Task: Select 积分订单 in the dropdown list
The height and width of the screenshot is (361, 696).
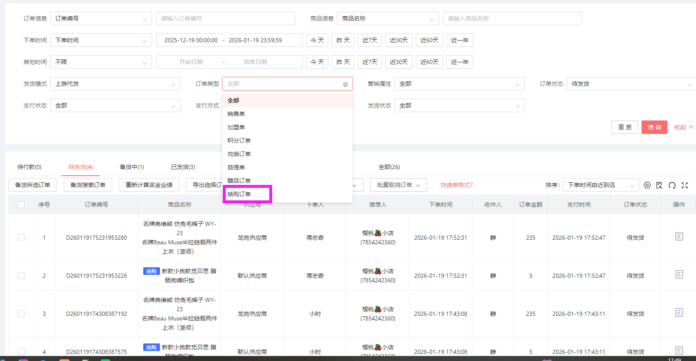Action: (x=239, y=141)
